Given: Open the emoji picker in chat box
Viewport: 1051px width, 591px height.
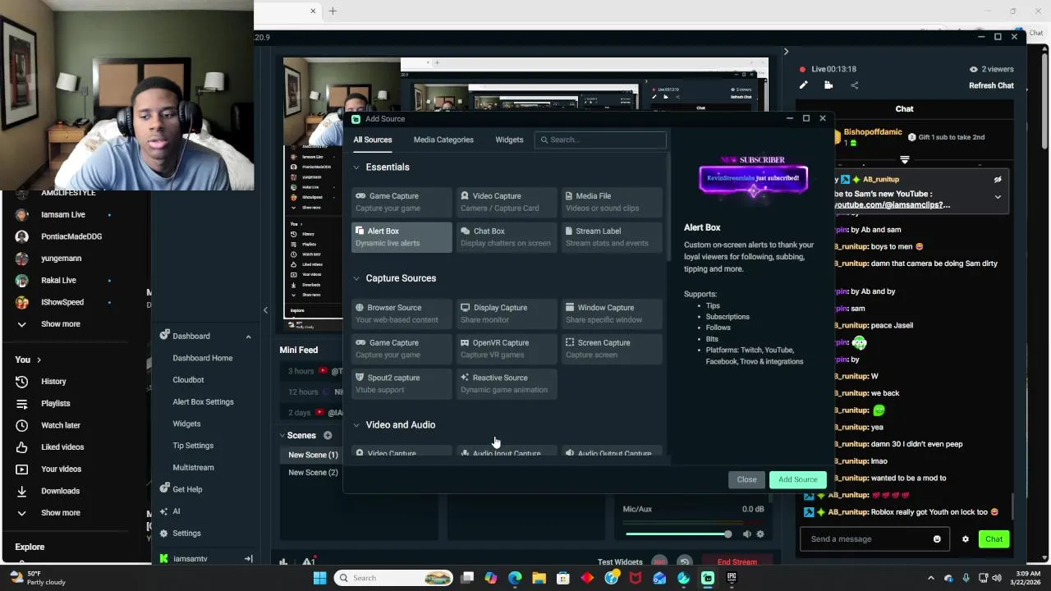Looking at the screenshot, I should [937, 539].
